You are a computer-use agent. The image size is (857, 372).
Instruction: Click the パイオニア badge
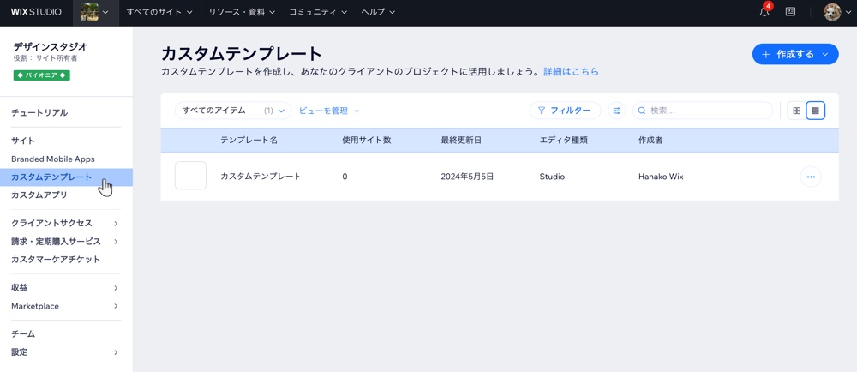[x=41, y=75]
